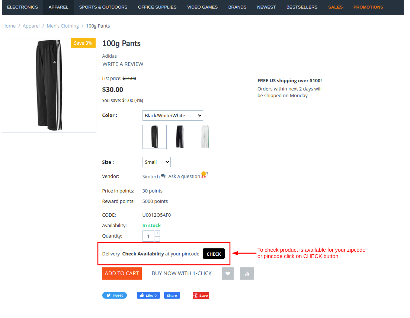
Task: Go to Apparel breadcrumb link
Action: (31, 26)
